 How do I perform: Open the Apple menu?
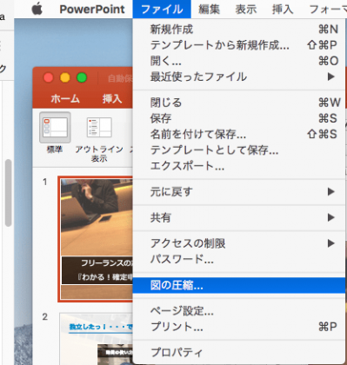coord(37,10)
